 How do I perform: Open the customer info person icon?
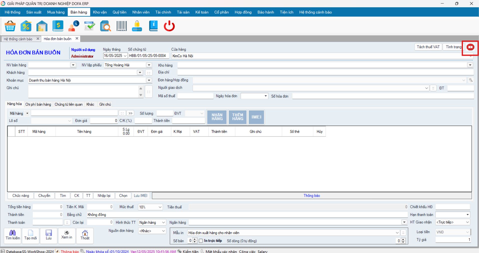point(74,26)
